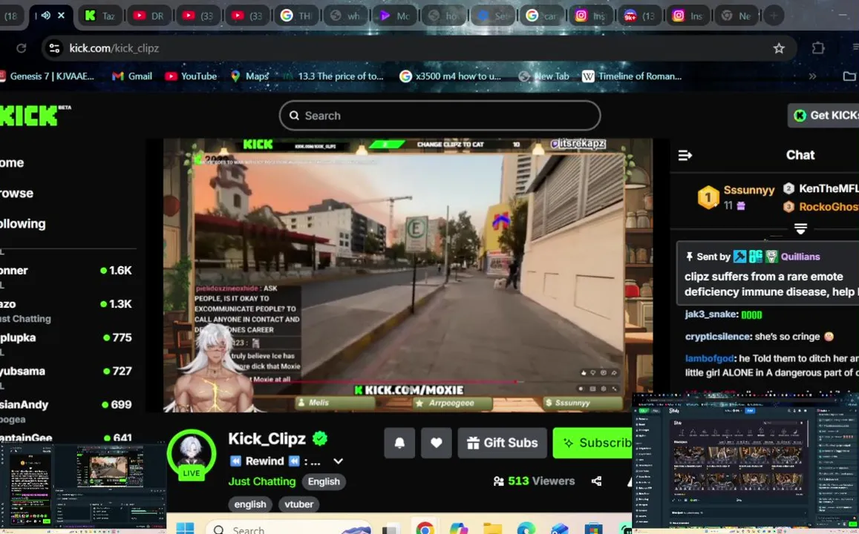Open the Just Chatting category link

pos(262,481)
